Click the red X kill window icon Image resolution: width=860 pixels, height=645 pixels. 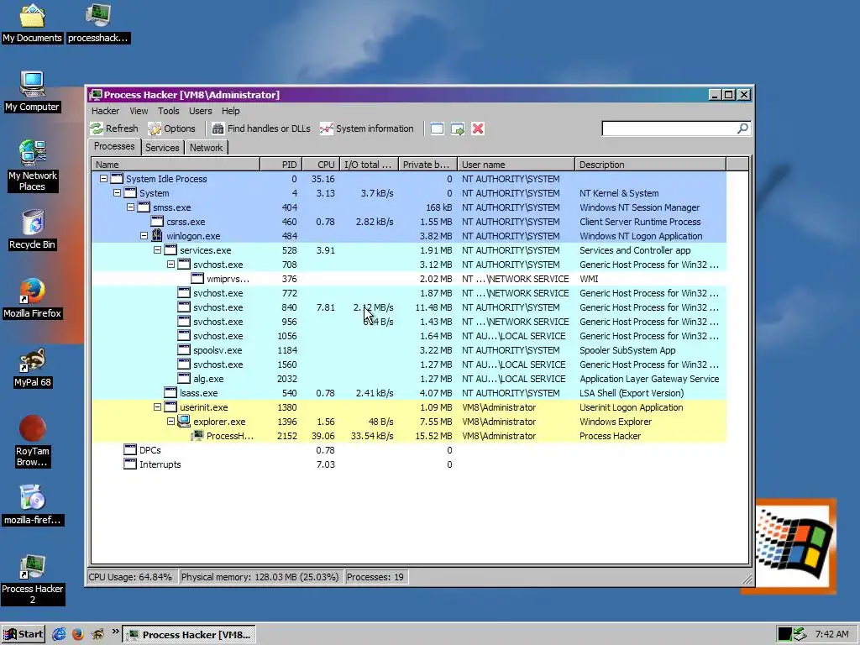point(478,128)
